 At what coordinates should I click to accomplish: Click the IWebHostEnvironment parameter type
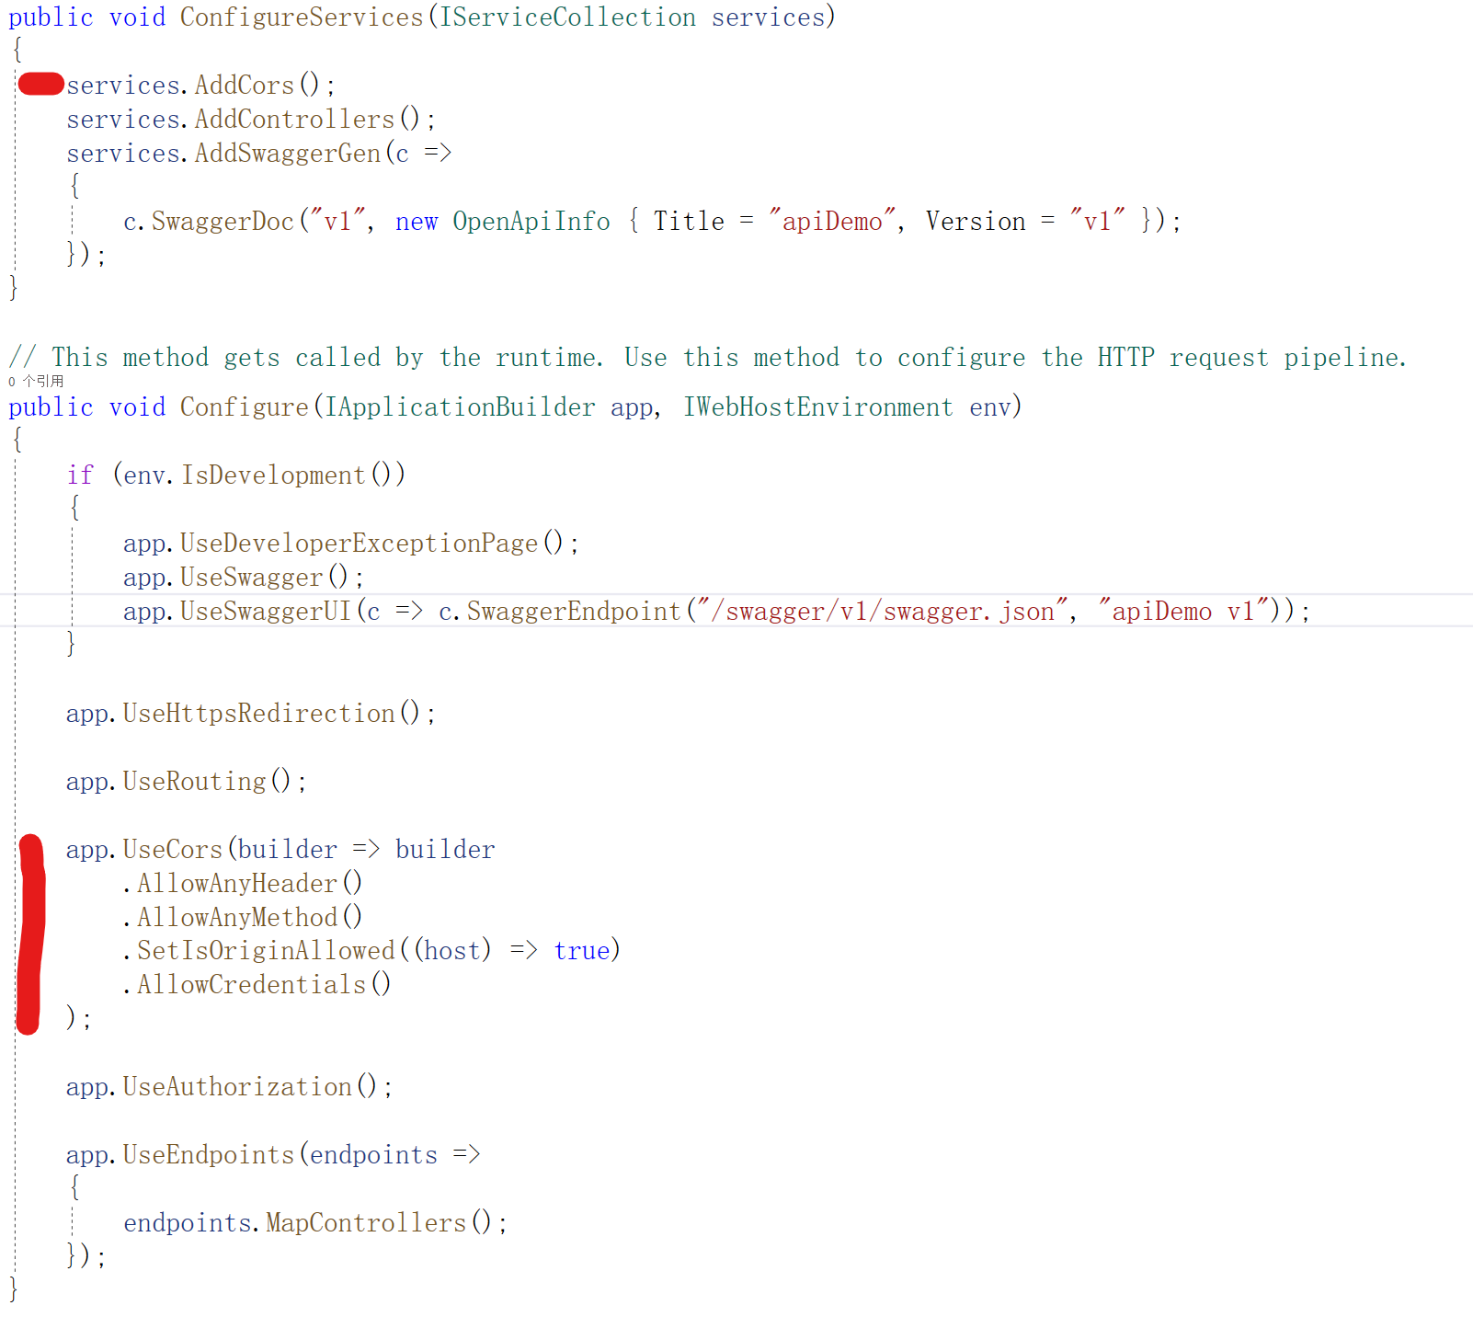(818, 407)
